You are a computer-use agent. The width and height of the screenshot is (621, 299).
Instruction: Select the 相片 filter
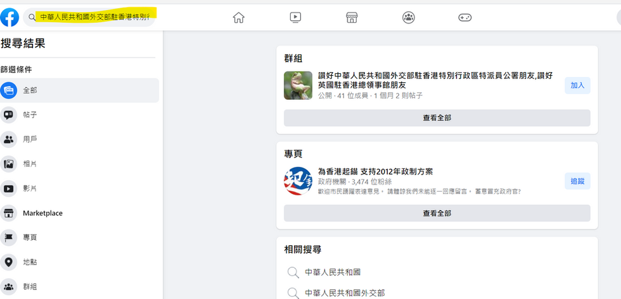[79, 164]
